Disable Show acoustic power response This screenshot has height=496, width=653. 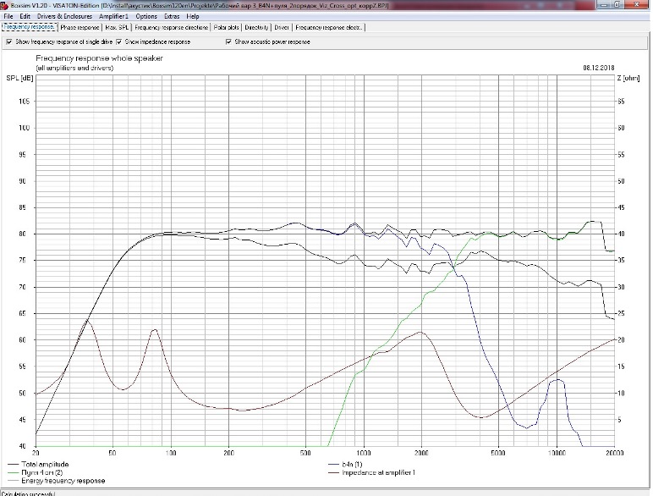(228, 41)
